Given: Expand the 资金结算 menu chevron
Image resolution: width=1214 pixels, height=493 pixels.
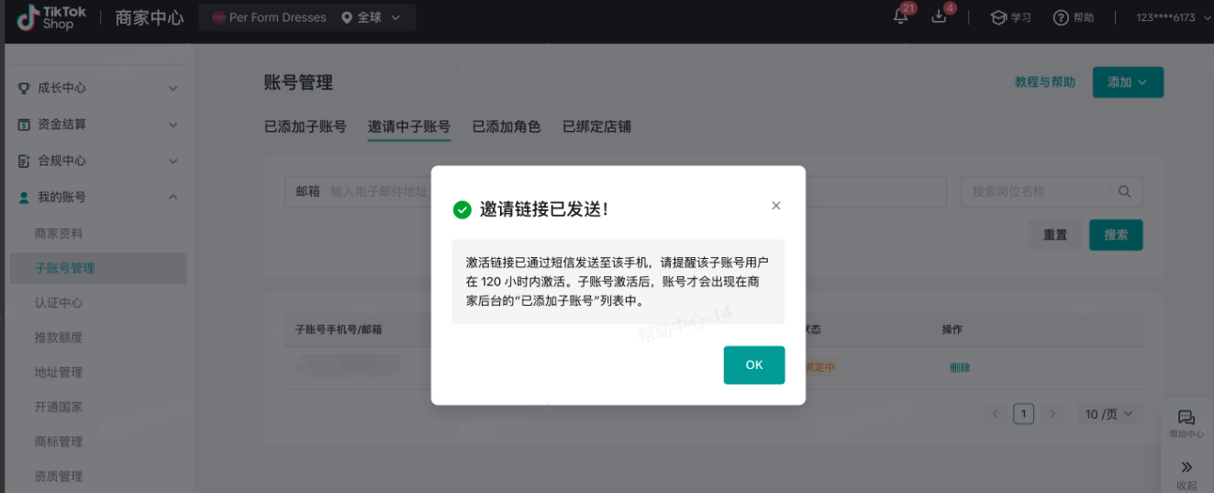Looking at the screenshot, I should (x=173, y=124).
